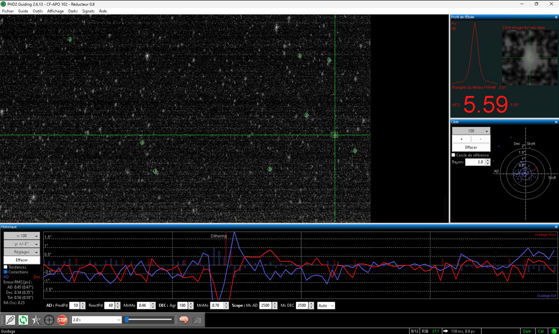Click the PHD2 app icon in title bar

3,4
